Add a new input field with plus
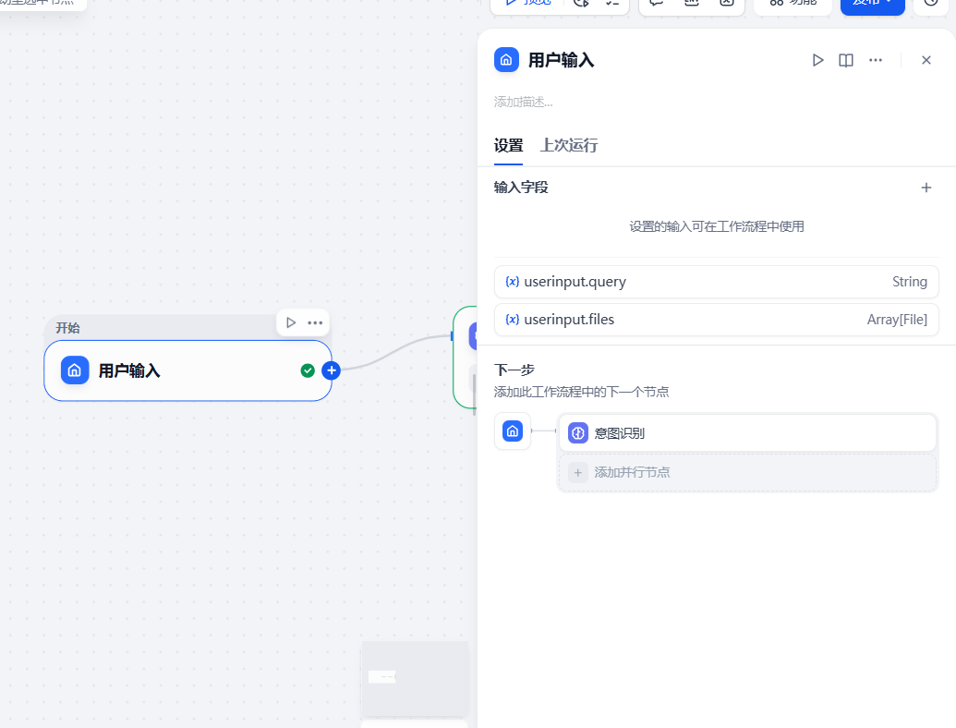This screenshot has width=956, height=728. tap(926, 188)
